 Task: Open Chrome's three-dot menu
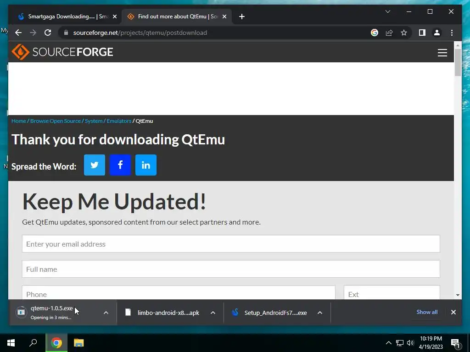coord(452,33)
